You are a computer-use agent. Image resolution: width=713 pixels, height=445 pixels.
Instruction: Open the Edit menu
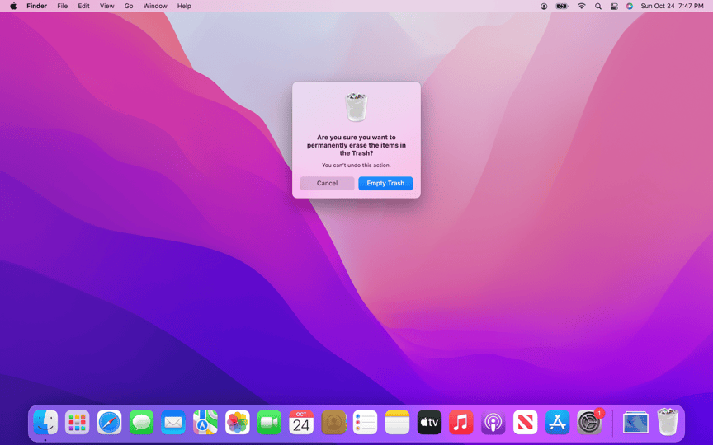point(83,6)
